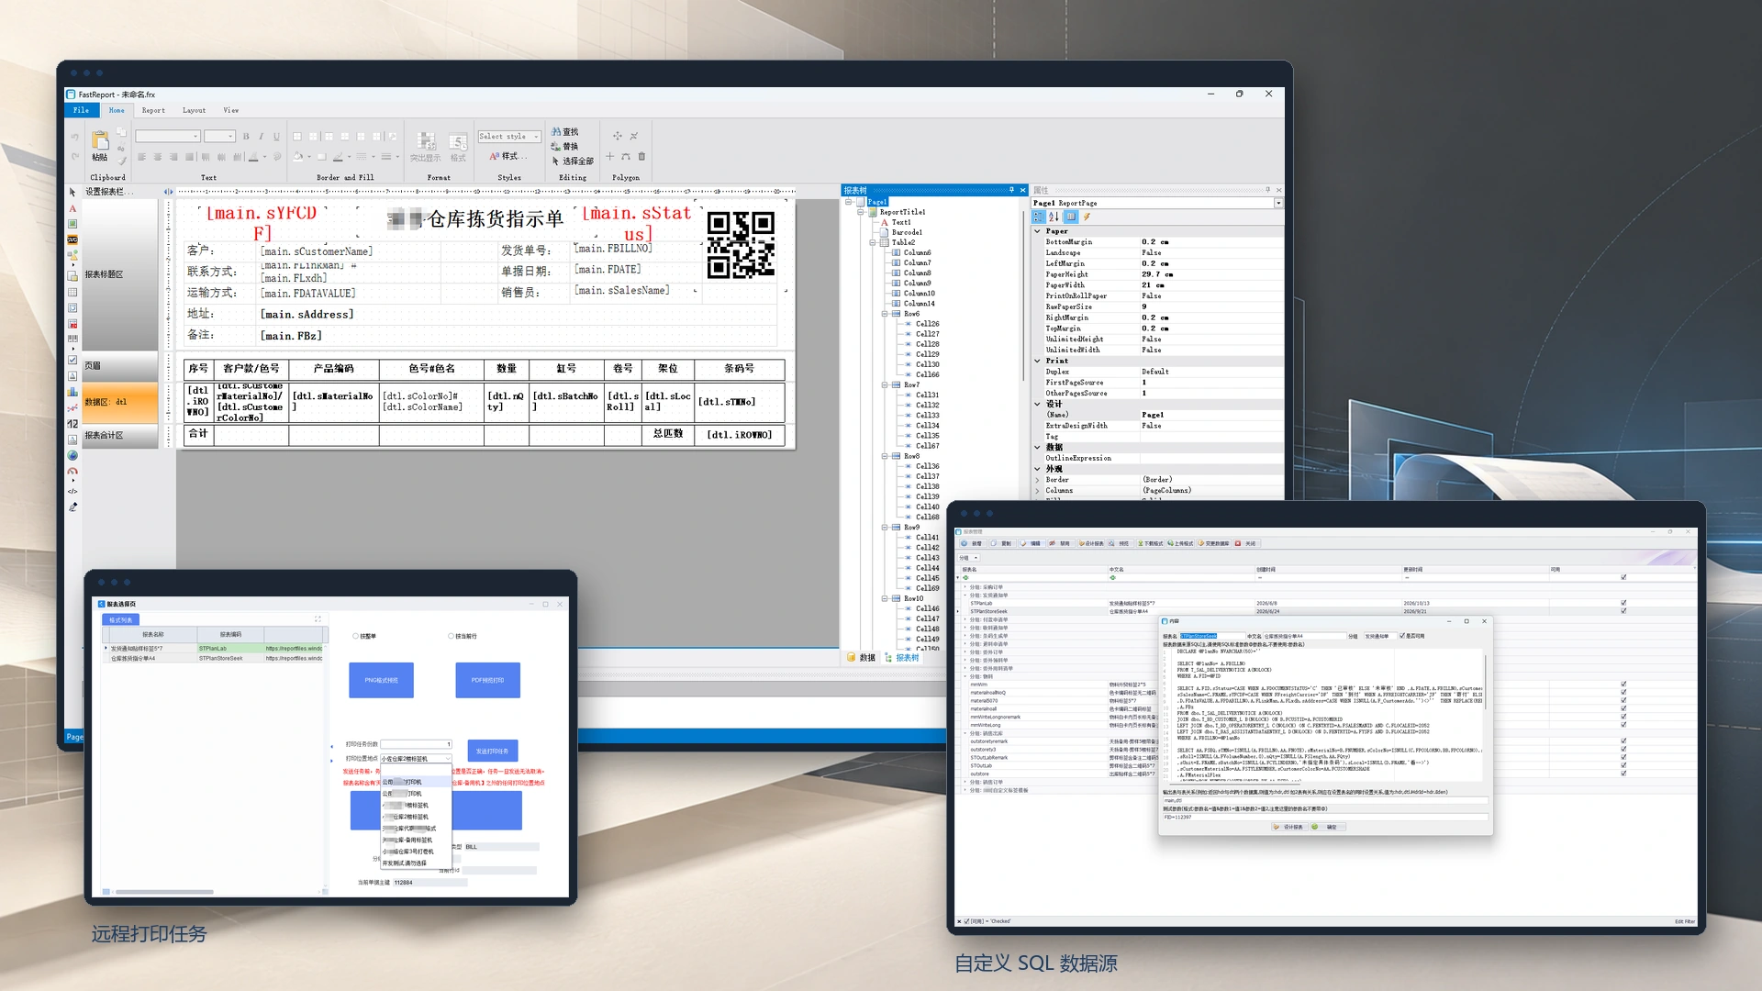Switch to the View ribbon tab

pyautogui.click(x=231, y=110)
